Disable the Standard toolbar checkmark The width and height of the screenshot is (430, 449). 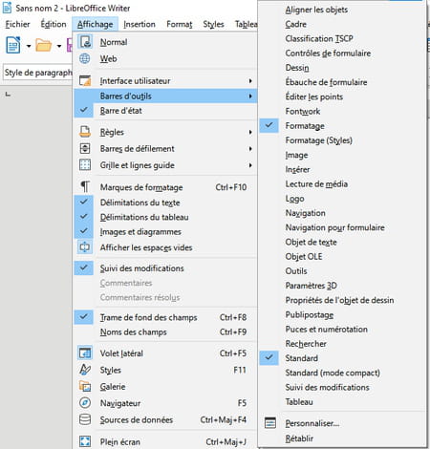pos(269,358)
